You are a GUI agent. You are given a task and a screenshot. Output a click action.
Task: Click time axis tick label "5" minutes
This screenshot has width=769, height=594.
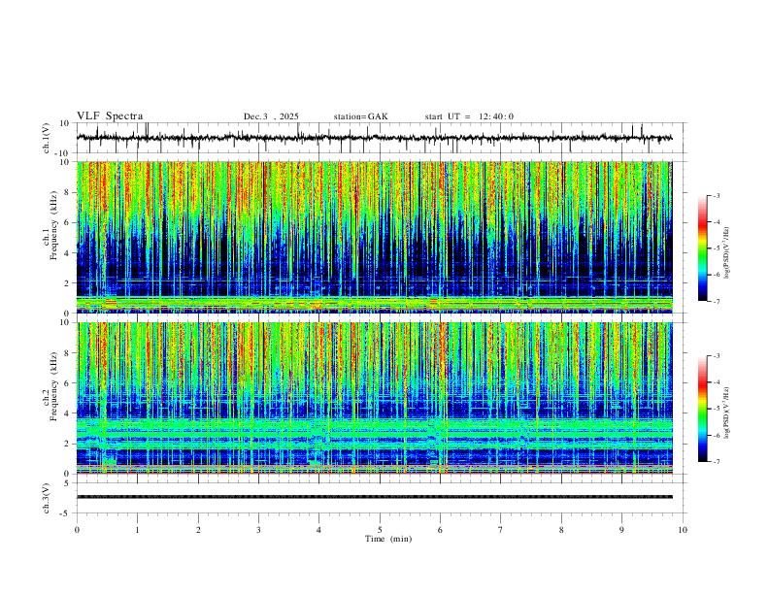(x=380, y=530)
